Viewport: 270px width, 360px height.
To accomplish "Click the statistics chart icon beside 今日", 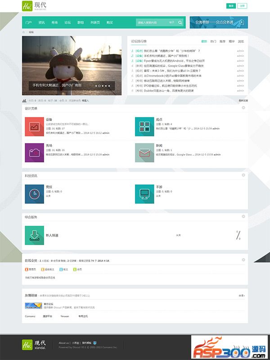I will click(24, 100).
